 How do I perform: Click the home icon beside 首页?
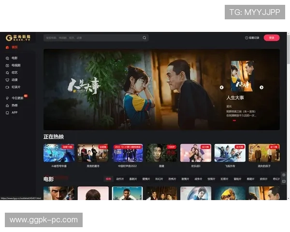click(x=7, y=47)
